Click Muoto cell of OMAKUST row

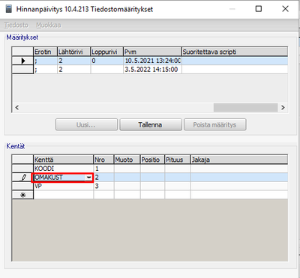(x=127, y=178)
